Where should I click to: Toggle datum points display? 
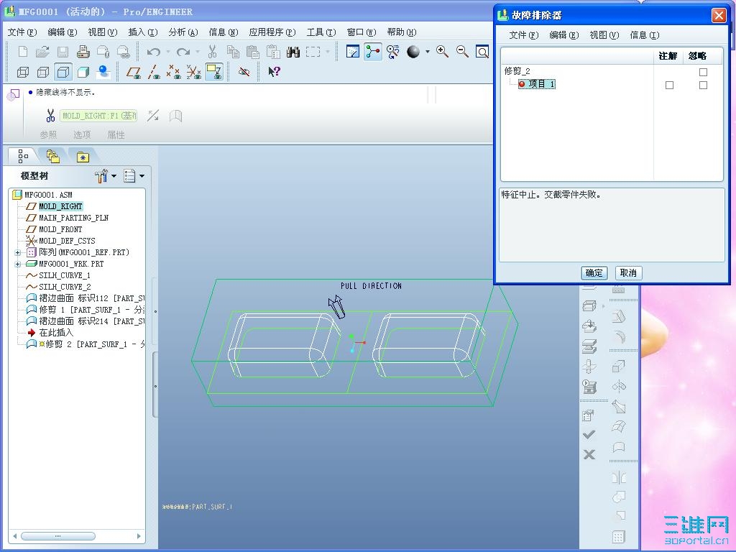[x=174, y=73]
